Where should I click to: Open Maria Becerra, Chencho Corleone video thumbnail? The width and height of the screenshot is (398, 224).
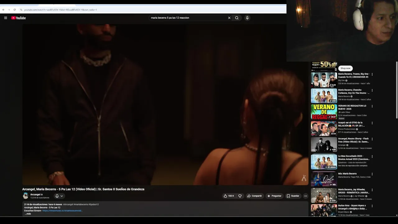click(x=324, y=96)
